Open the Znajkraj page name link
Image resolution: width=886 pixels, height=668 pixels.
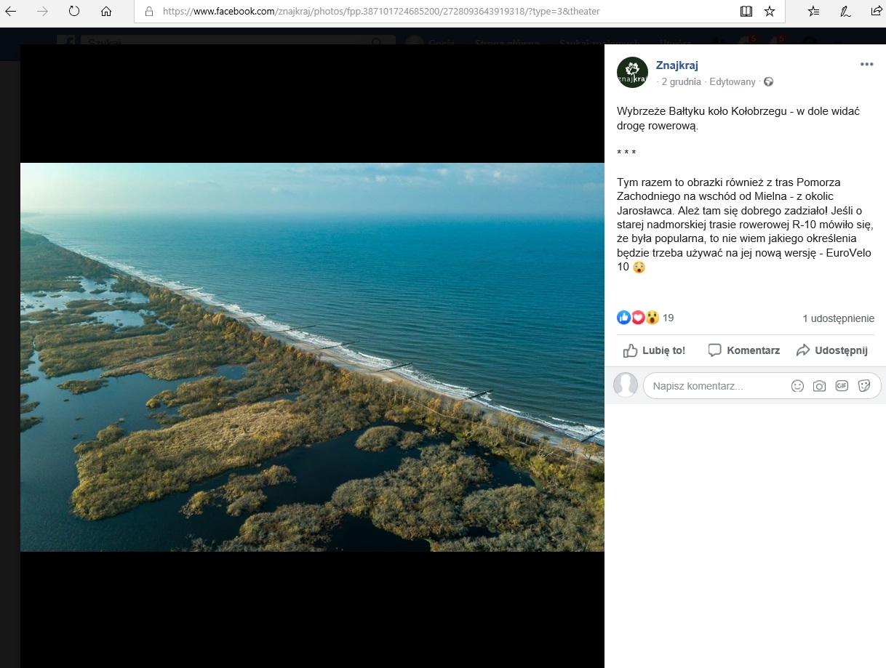pyautogui.click(x=677, y=65)
